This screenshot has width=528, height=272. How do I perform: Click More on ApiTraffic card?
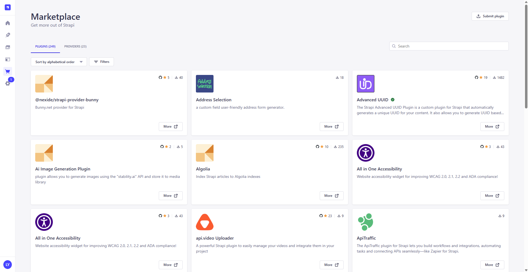click(x=492, y=265)
